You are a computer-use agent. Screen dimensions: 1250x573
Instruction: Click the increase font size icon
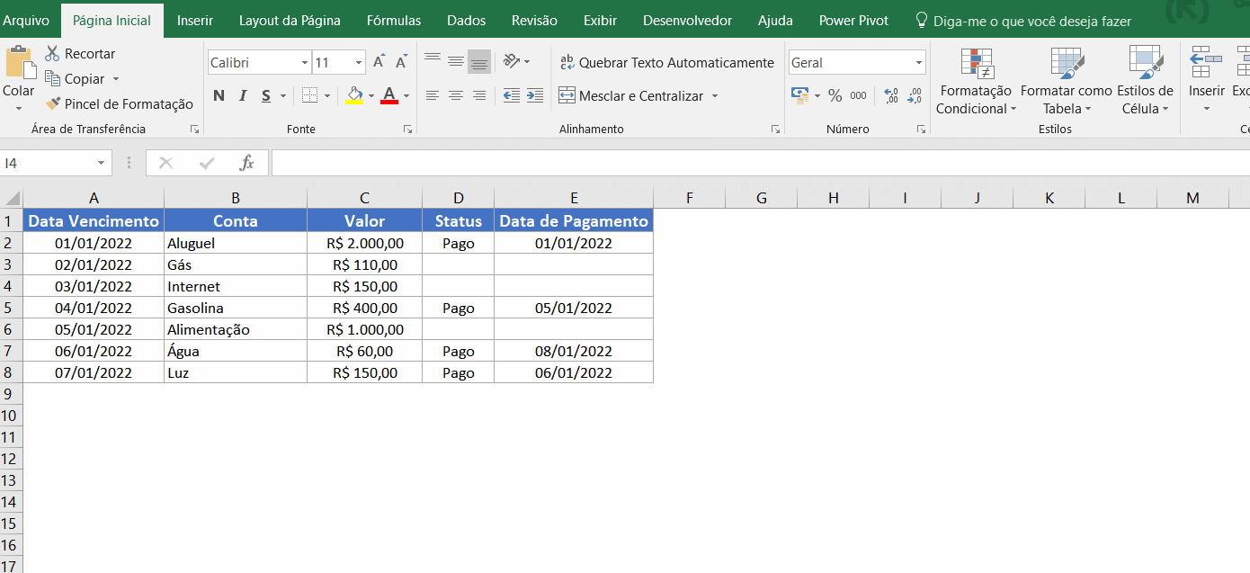[x=379, y=62]
